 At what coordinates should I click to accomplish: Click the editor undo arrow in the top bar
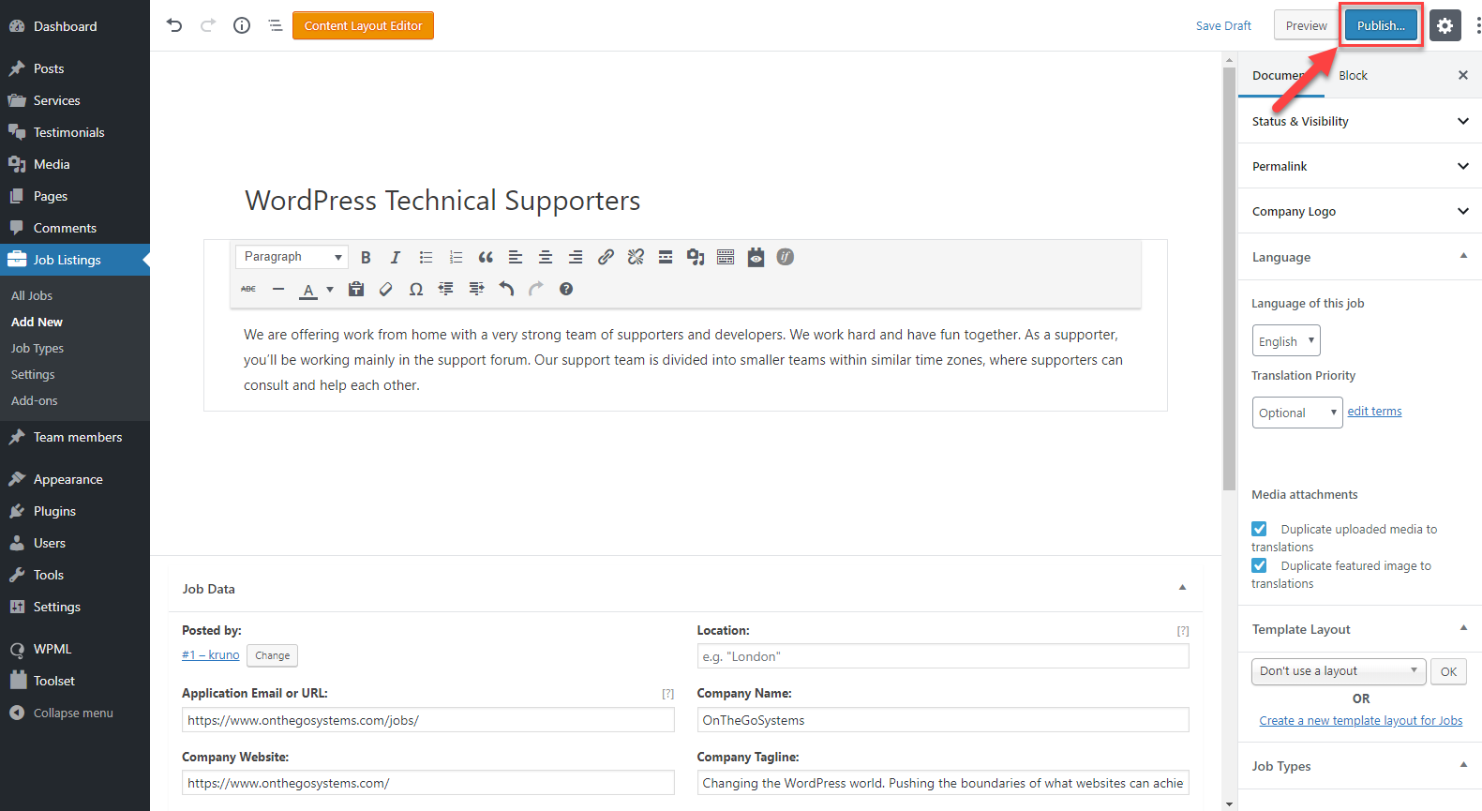point(174,25)
